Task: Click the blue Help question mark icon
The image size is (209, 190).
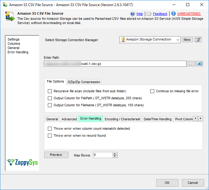Action: tap(133, 14)
